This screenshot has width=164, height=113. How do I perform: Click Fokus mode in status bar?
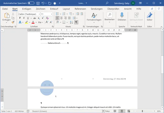pyautogui.click(x=106, y=111)
